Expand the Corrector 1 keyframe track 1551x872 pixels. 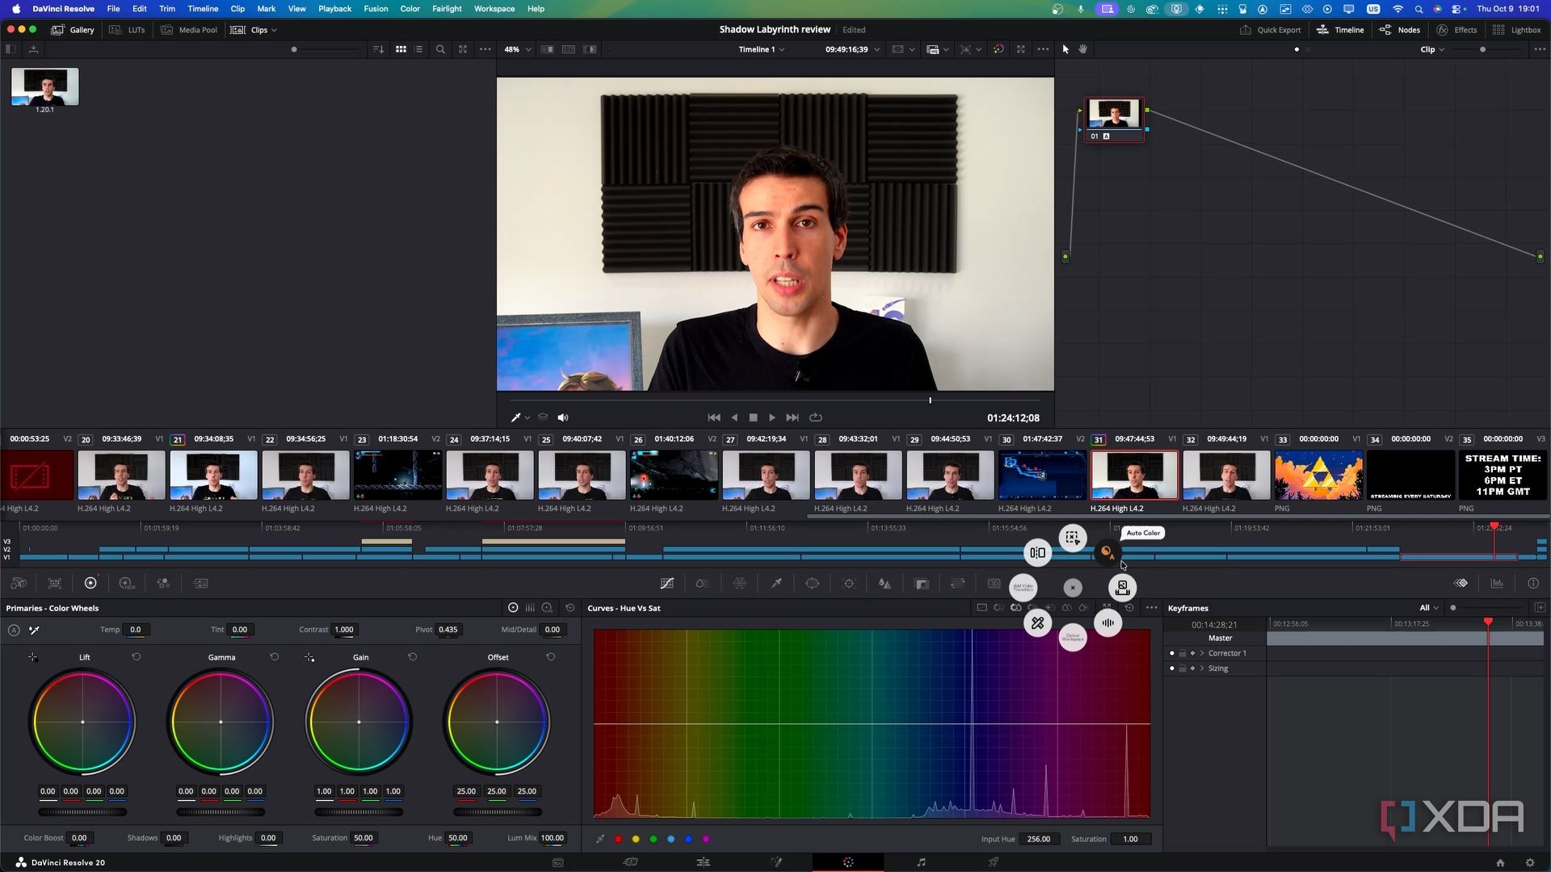(1202, 653)
